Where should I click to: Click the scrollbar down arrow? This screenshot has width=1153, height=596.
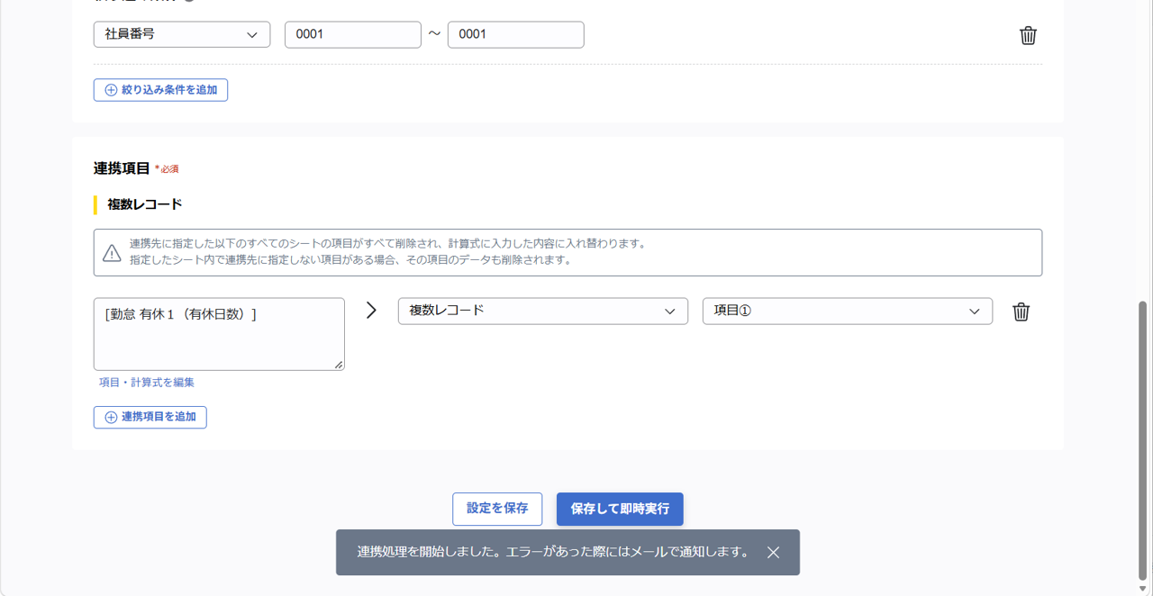pyautogui.click(x=1143, y=589)
